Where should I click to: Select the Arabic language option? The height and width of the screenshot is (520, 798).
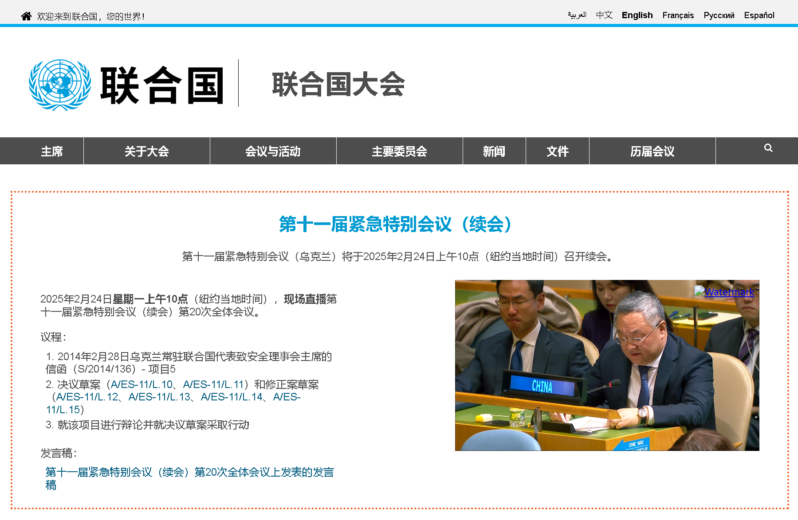point(577,16)
